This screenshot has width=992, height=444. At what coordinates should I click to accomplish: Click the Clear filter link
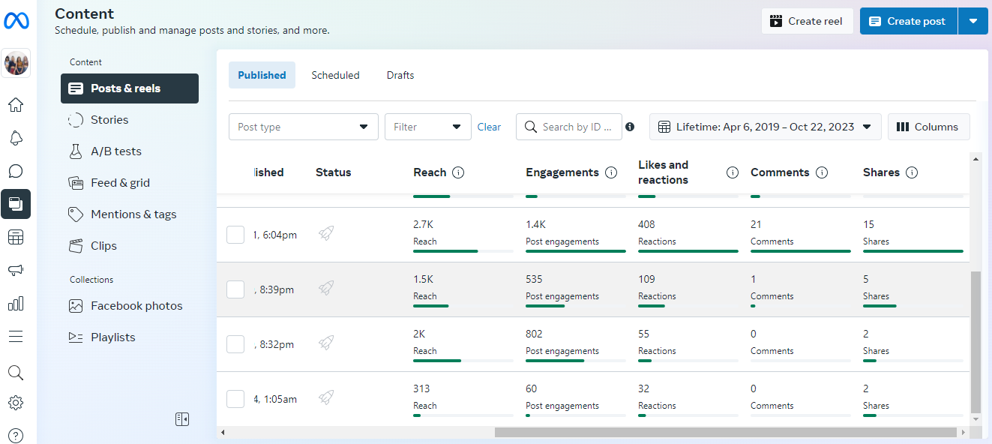click(489, 127)
